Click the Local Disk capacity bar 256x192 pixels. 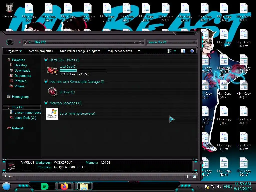click(68, 71)
